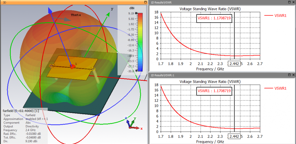This screenshot has height=144, width=296.
Task: Select the VSWR1 value label in bottom plot
Action: click(214, 91)
